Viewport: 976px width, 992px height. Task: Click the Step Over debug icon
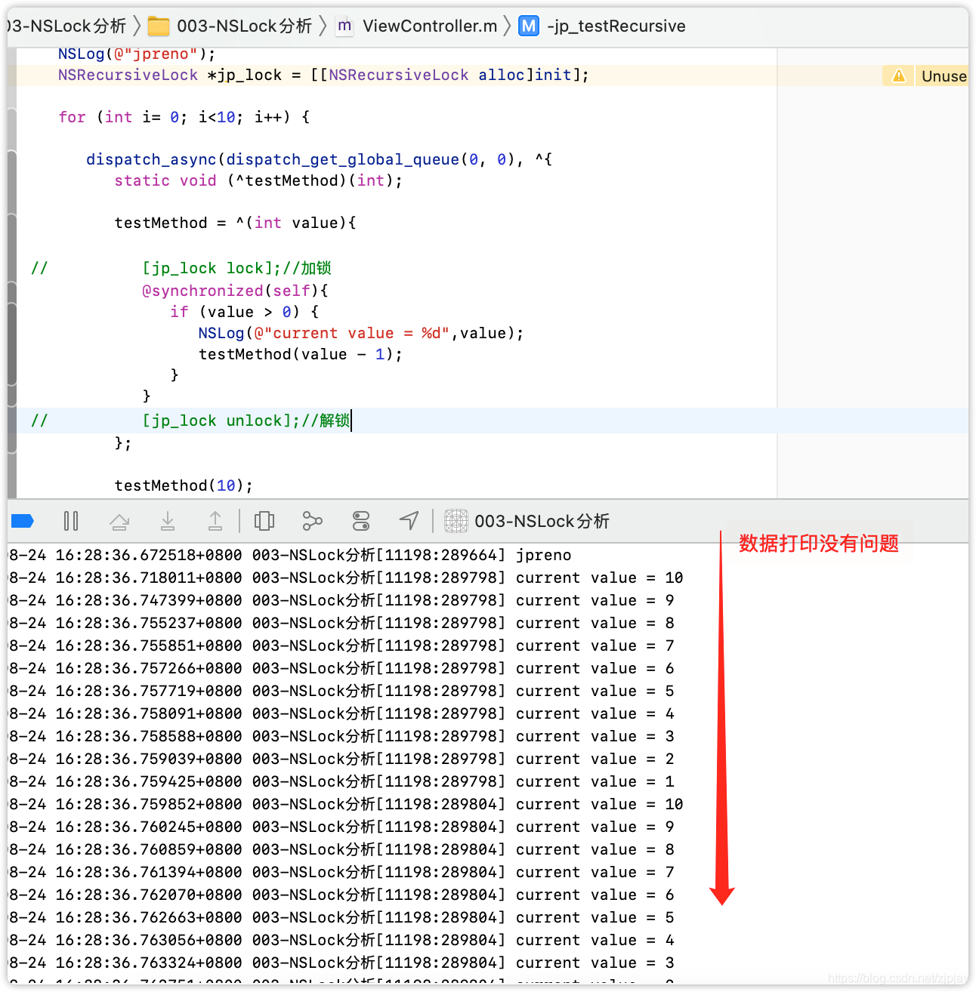click(119, 521)
